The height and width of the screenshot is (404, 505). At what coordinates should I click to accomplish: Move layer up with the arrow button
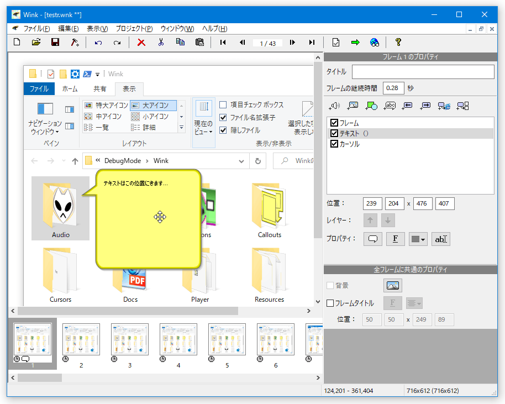[x=370, y=221]
